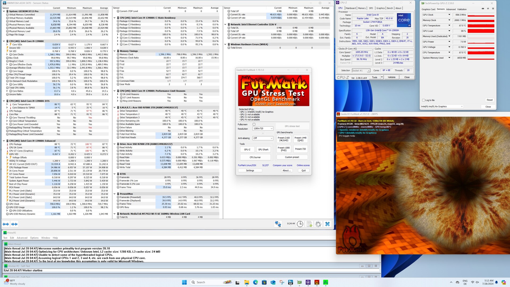Reset HWiNFO elapsed time clock icon

point(300,224)
